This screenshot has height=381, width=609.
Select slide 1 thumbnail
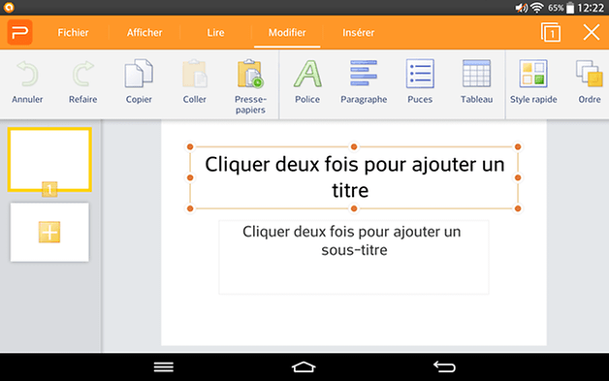click(x=49, y=160)
